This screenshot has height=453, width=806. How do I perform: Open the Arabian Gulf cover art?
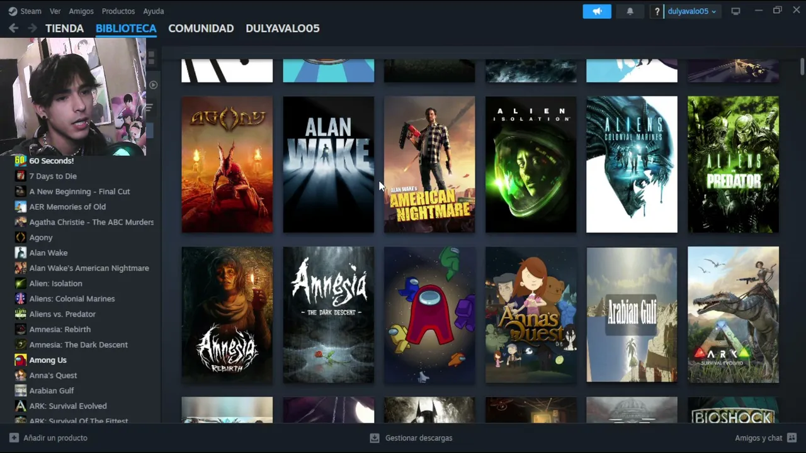(632, 315)
